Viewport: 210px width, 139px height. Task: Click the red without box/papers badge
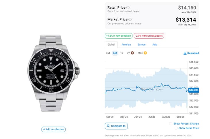point(149,36)
